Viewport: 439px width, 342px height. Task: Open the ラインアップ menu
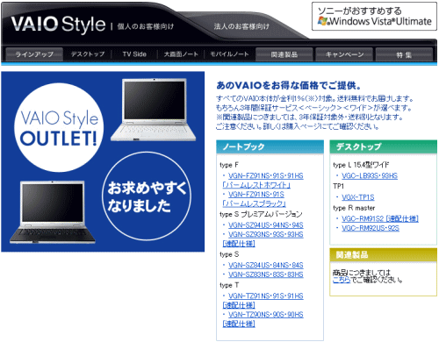34,54
